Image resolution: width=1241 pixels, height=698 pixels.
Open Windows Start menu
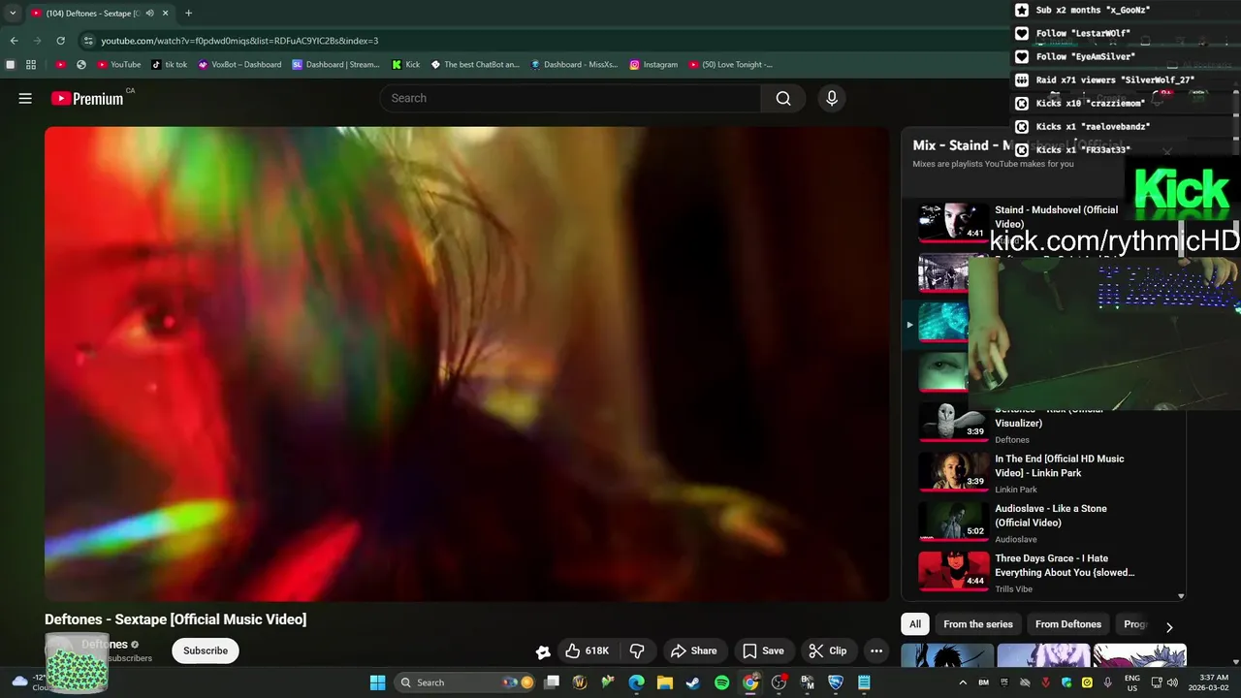(377, 682)
